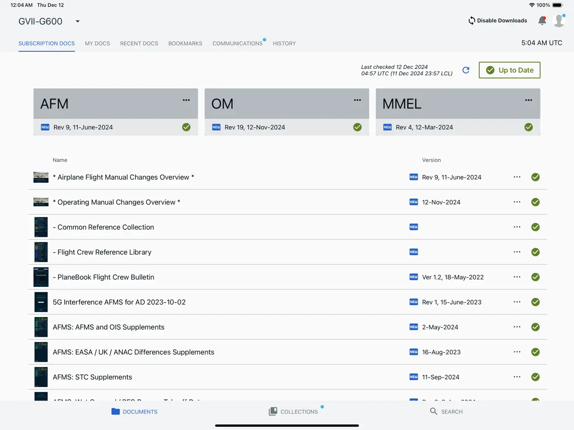Open thumbnail of Airplane Flight Manual Changes Overview
Image resolution: width=574 pixels, height=430 pixels.
(x=41, y=177)
